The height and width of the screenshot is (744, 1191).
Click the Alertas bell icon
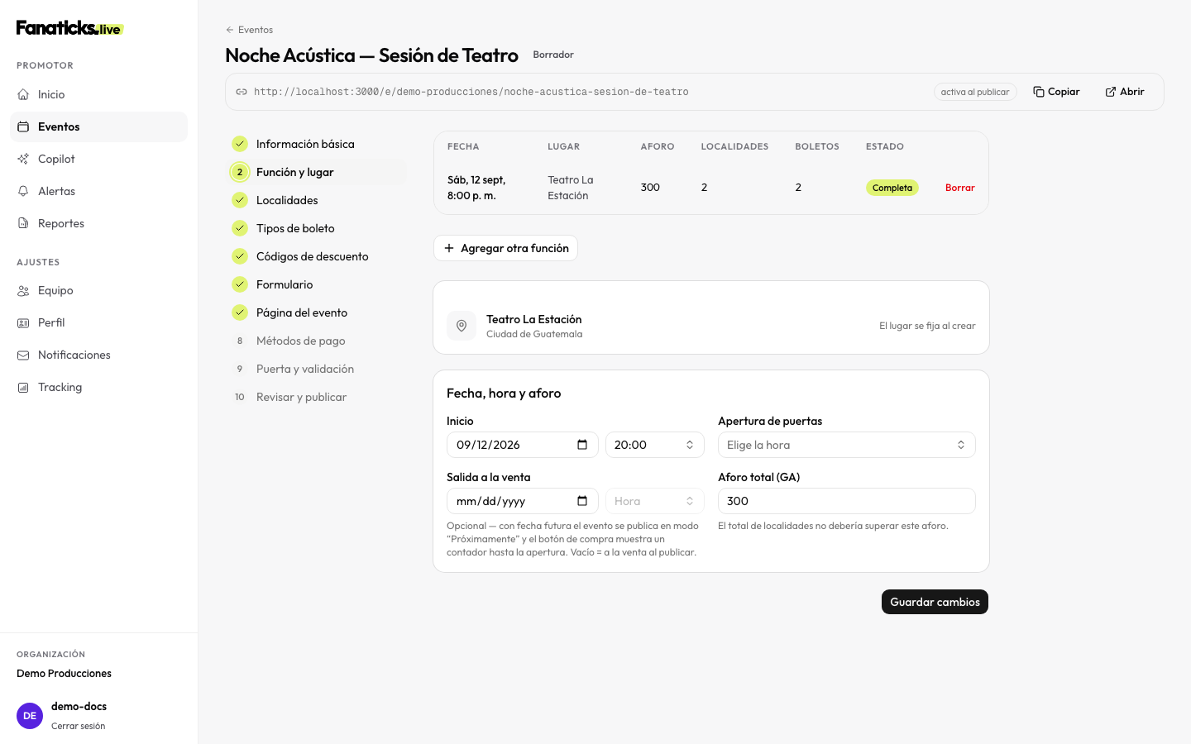[23, 191]
